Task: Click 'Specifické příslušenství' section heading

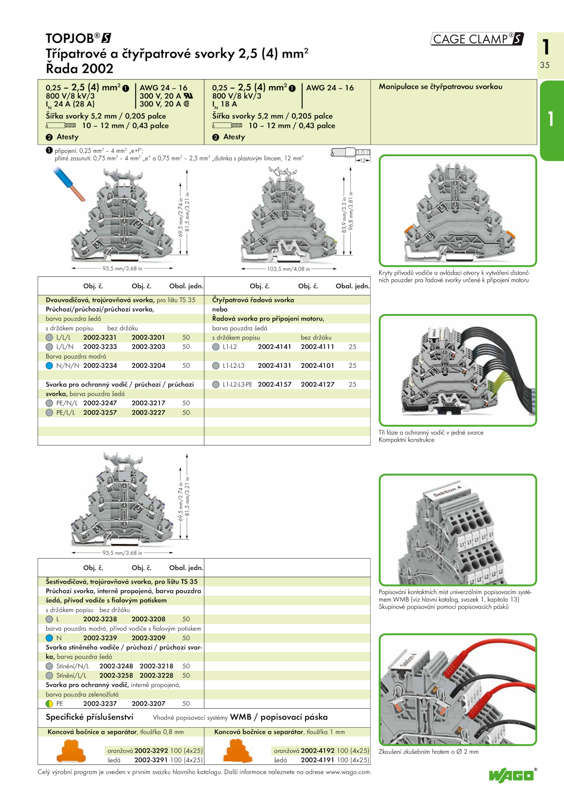Action: tap(90, 717)
